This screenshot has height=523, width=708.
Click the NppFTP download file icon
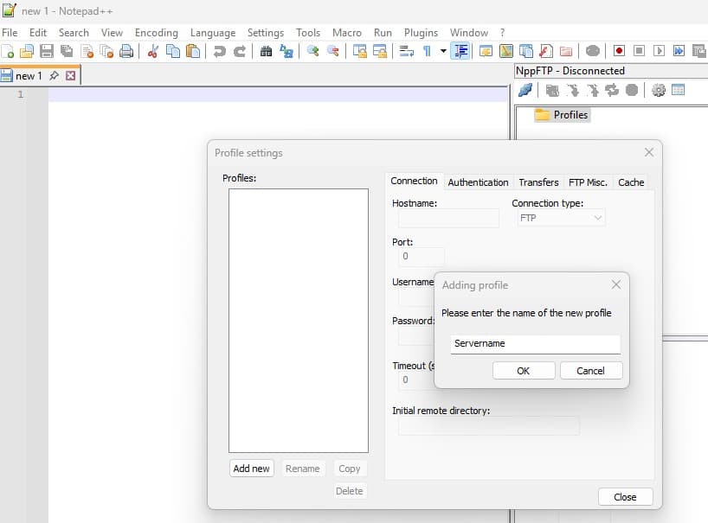click(x=572, y=90)
